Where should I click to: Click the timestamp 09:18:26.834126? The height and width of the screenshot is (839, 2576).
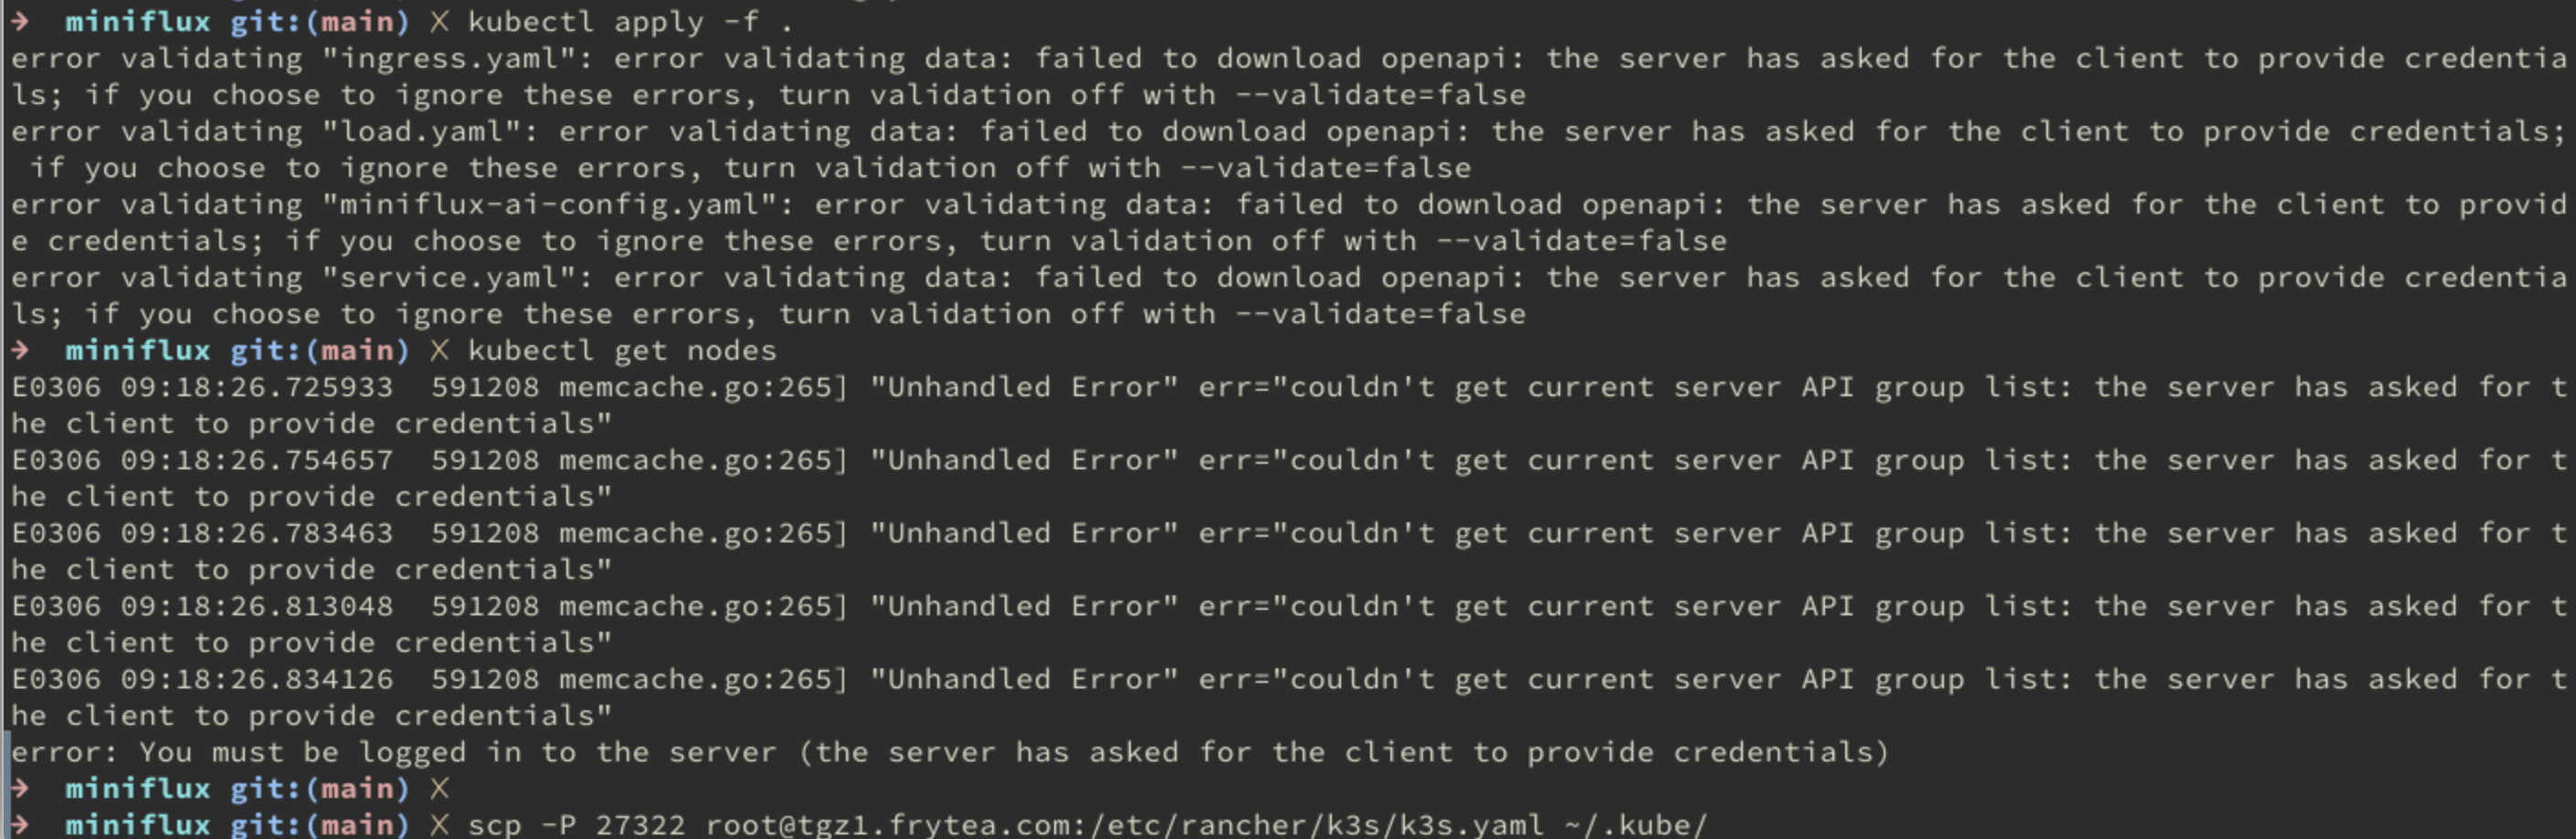(x=257, y=679)
